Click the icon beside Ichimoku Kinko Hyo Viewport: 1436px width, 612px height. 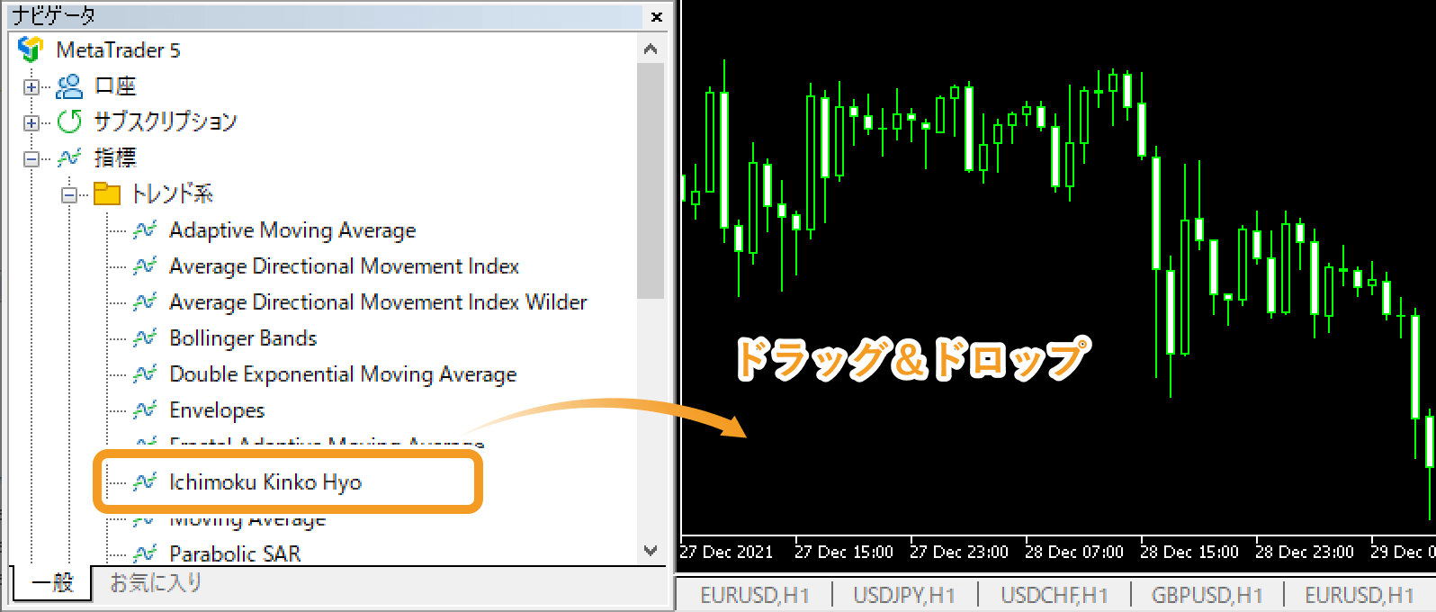[x=145, y=482]
